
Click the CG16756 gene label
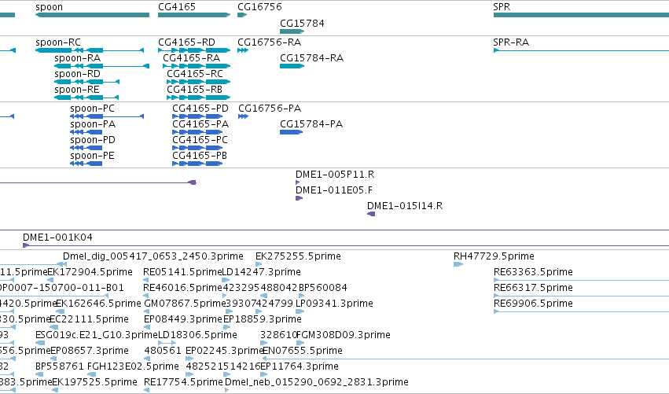259,7
